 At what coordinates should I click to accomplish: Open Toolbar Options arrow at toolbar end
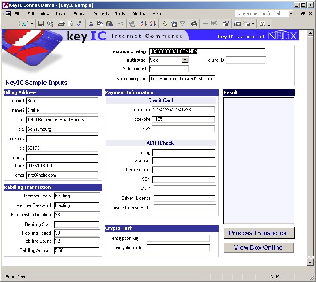[269, 25]
